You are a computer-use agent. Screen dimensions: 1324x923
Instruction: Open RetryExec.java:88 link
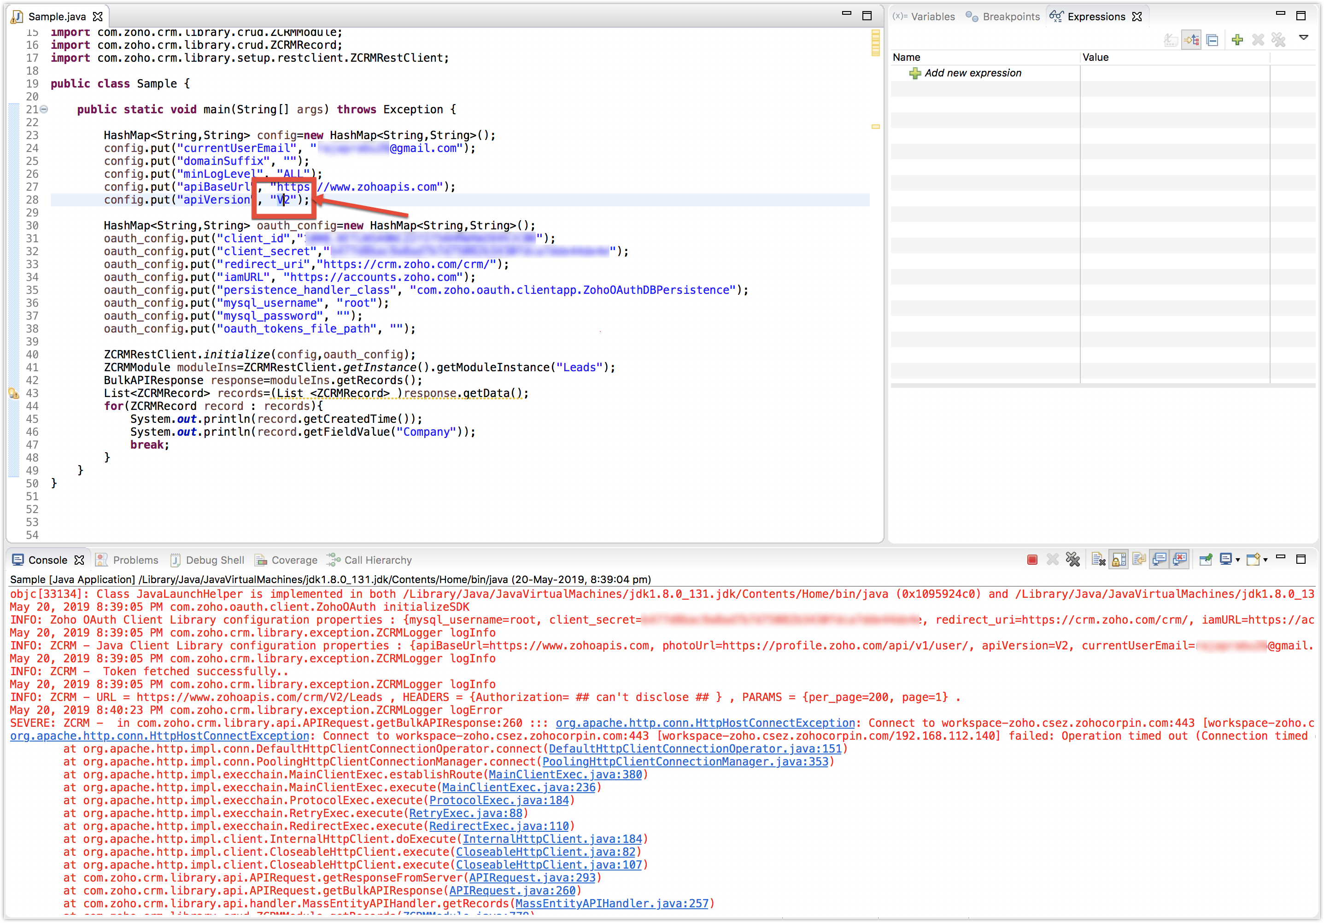coord(466,813)
